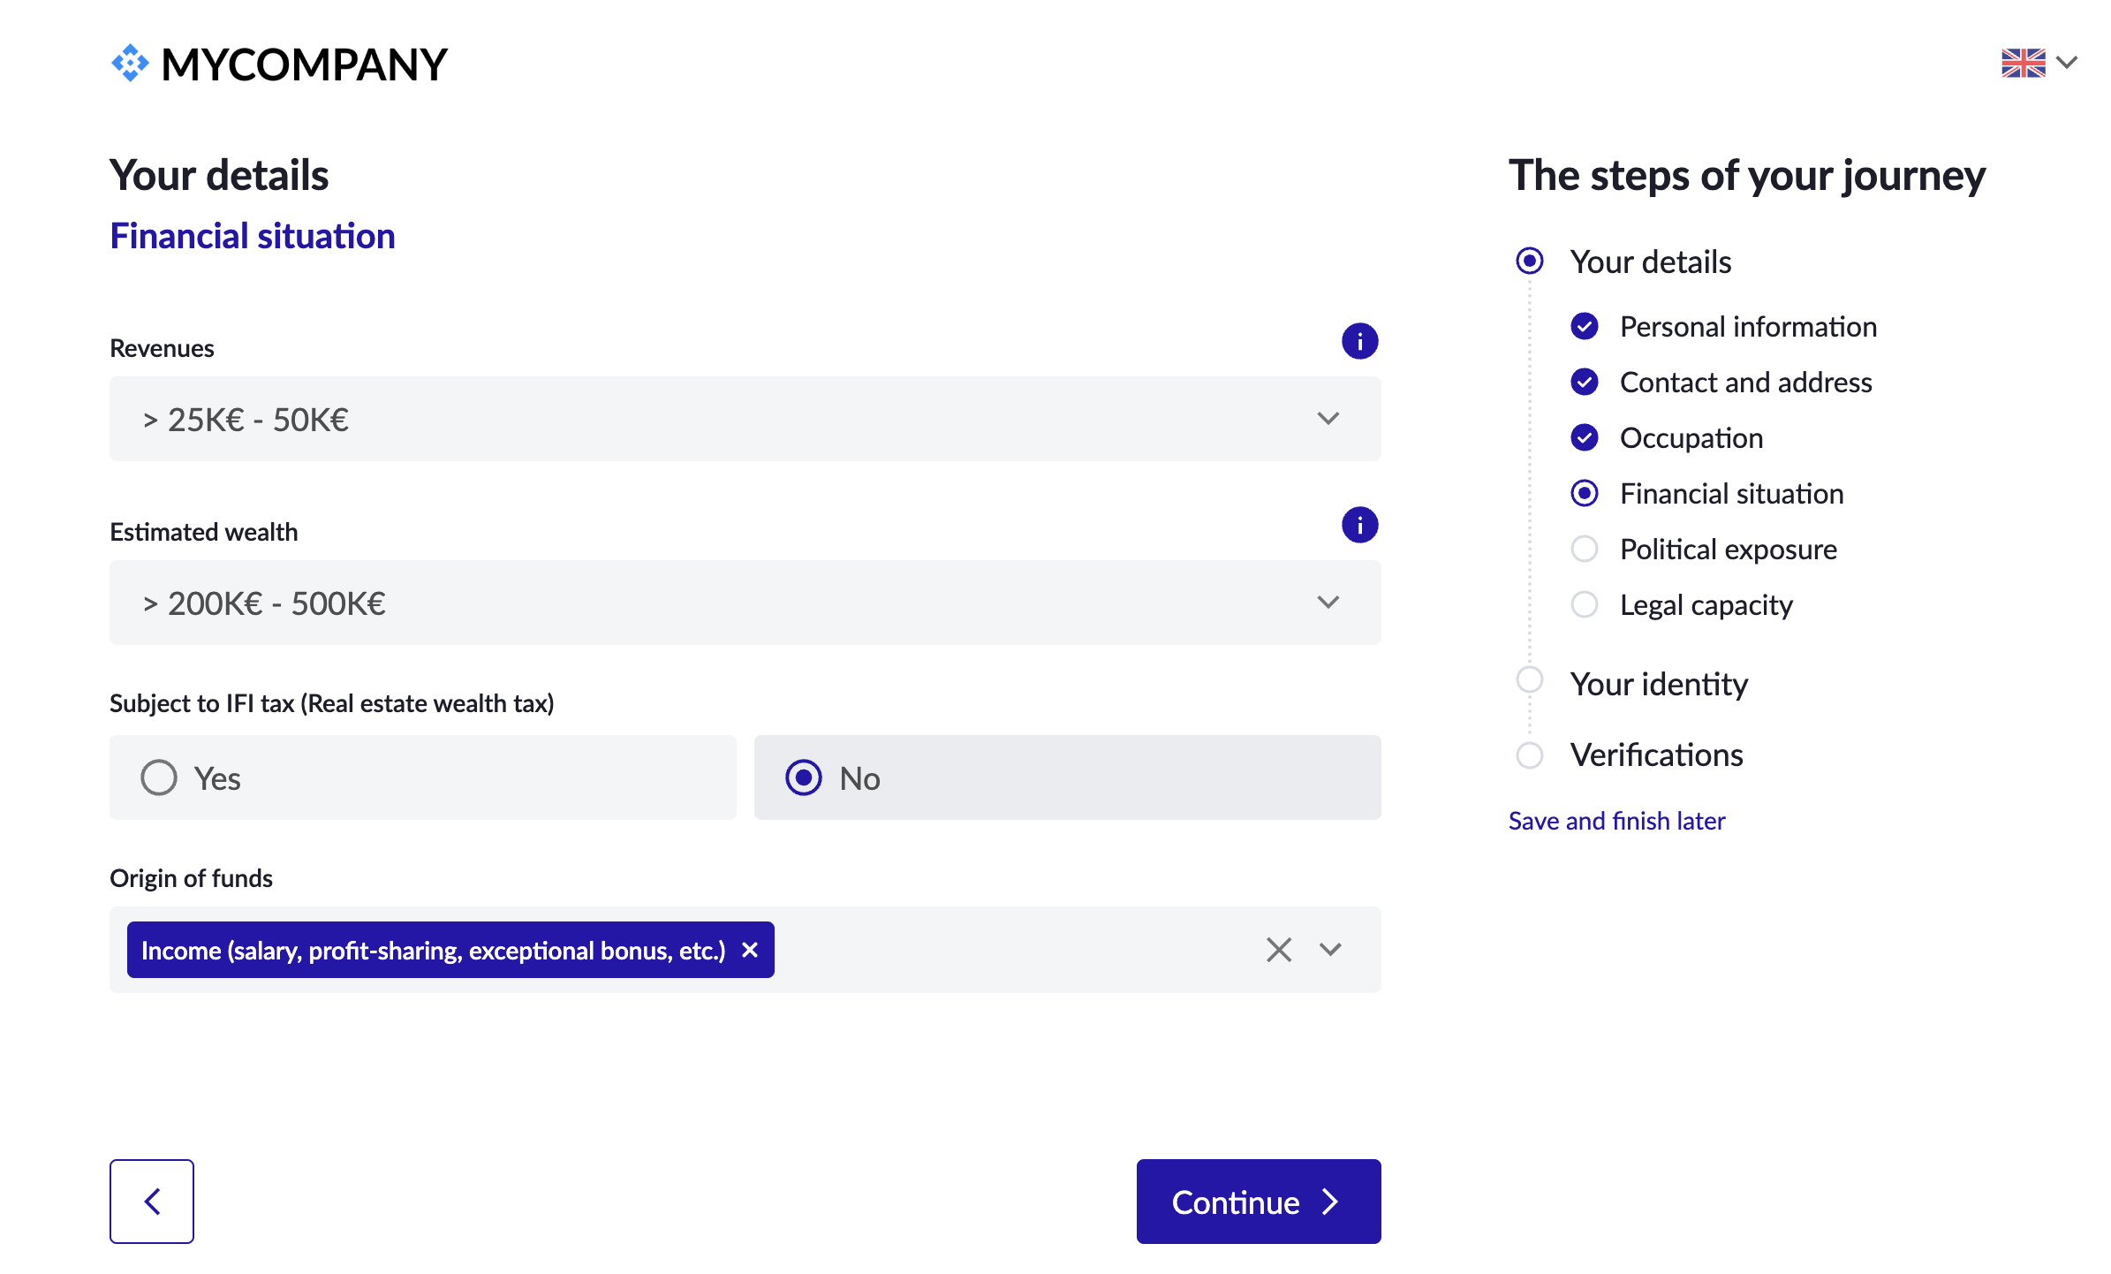Click the Political exposure step circle

coord(1584,549)
